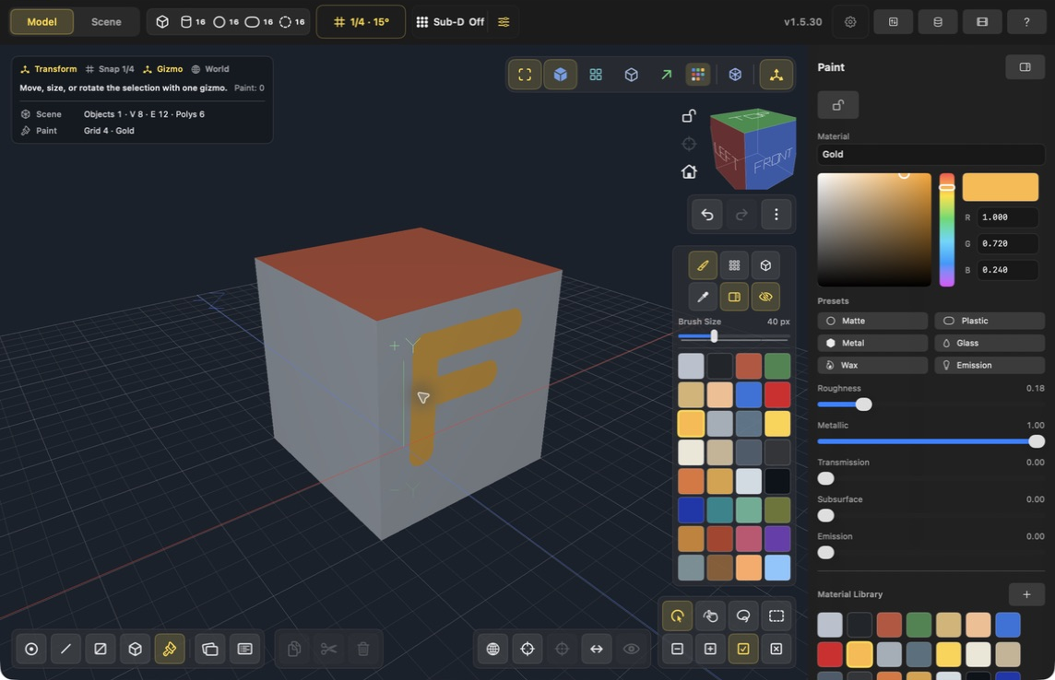1055x680 pixels.
Task: Open Sub-D options sliders icon
Action: point(504,21)
